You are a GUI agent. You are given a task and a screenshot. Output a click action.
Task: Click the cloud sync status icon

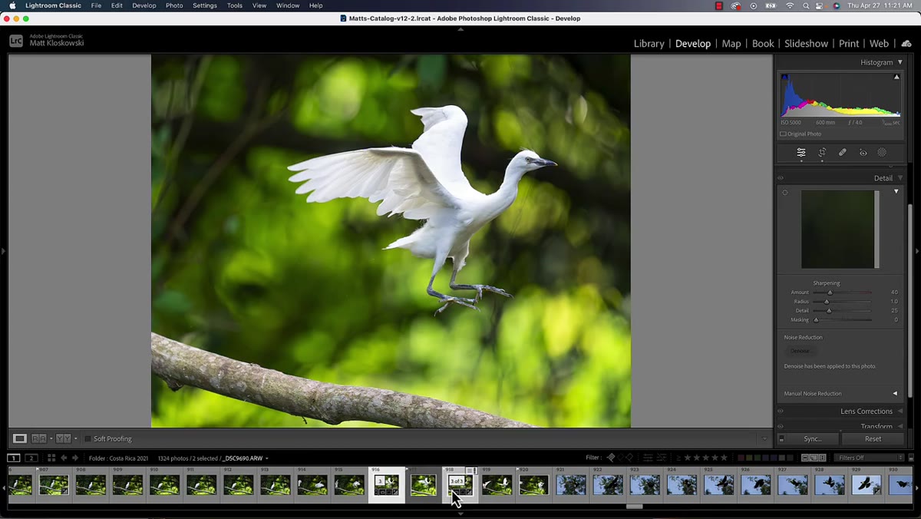(906, 44)
